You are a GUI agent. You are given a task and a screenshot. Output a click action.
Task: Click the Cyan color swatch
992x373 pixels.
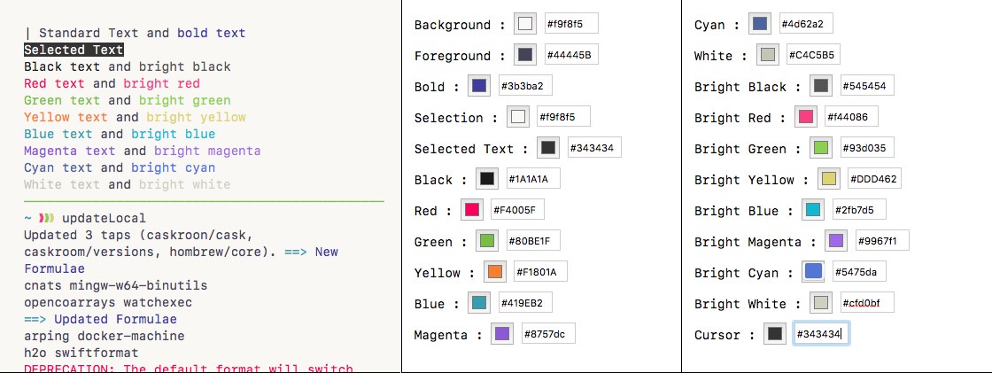click(x=758, y=24)
